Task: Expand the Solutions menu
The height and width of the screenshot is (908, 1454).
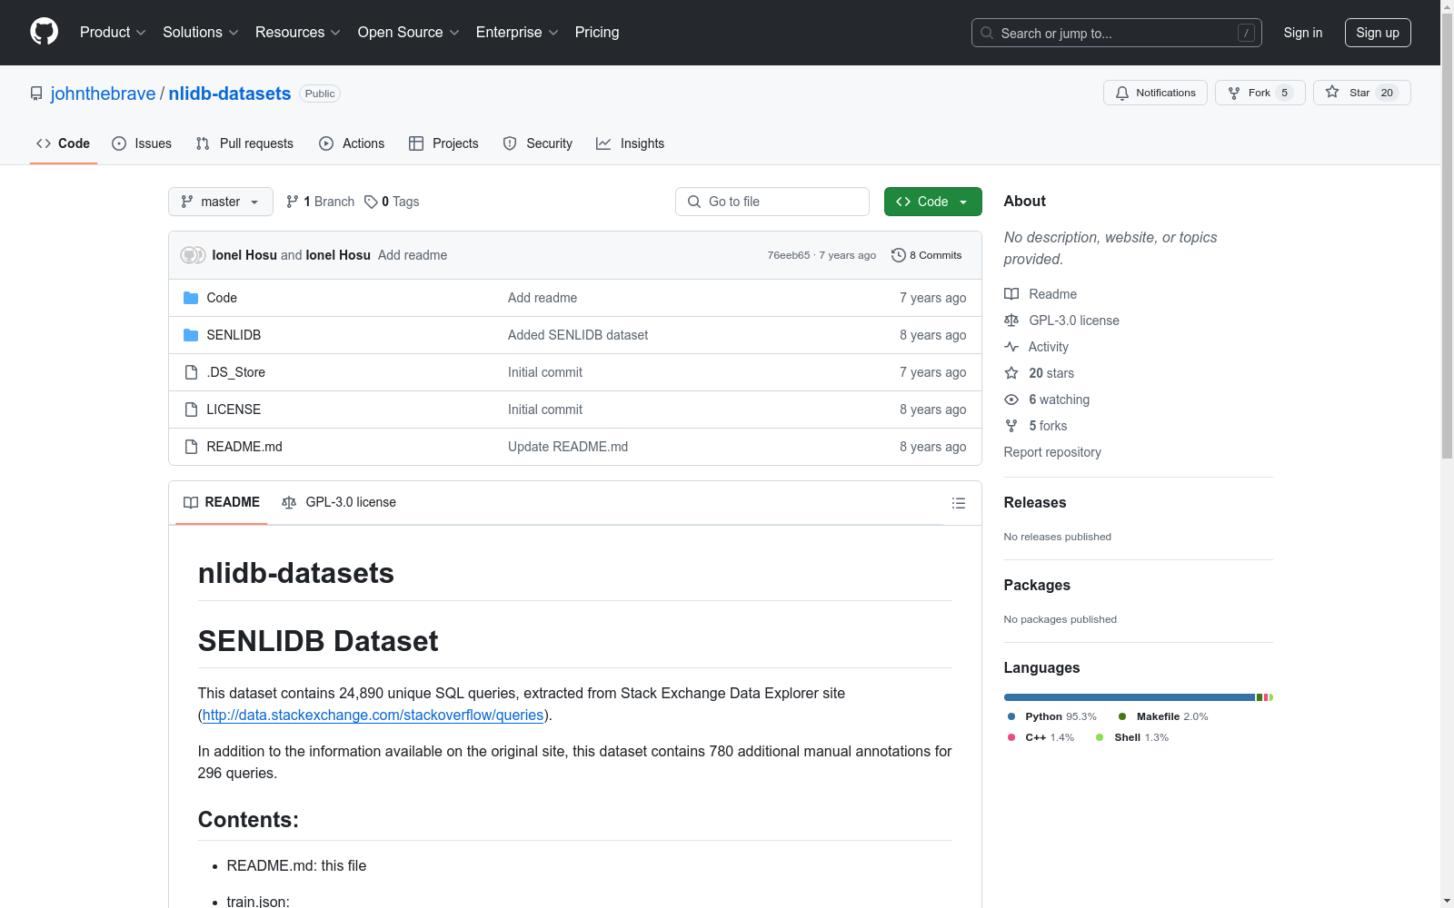Action: click(201, 33)
